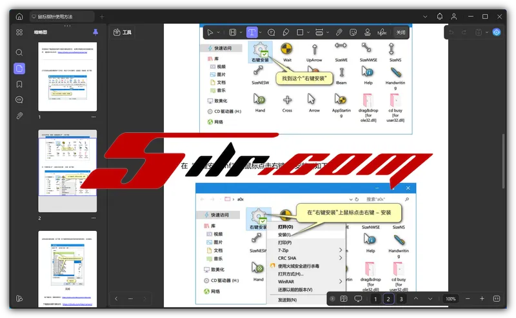The image size is (516, 318).
Task: Open the new tab plus button
Action: pos(102,17)
